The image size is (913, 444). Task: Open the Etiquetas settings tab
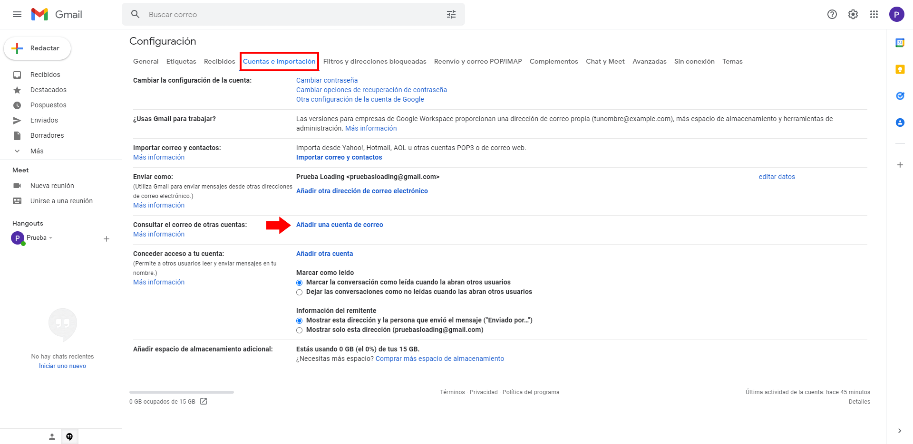pyautogui.click(x=181, y=61)
